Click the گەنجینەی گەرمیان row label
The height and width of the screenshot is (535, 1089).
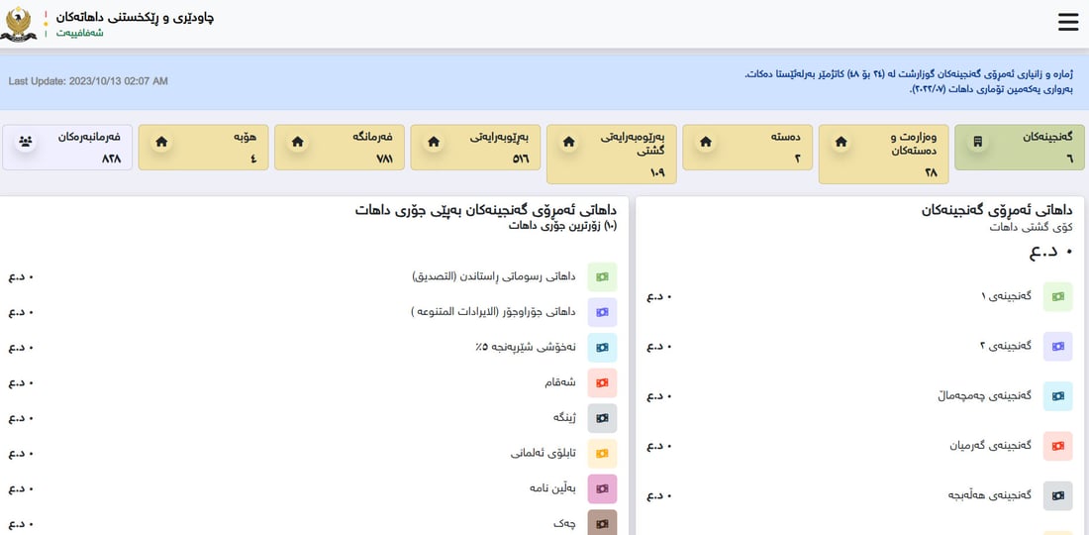tap(991, 446)
